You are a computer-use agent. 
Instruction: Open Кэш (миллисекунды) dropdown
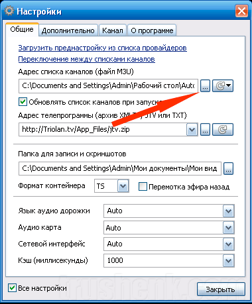coord(228,261)
